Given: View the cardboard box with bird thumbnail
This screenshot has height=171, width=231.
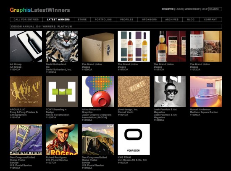Looking at the screenshot, I should [98, 46].
